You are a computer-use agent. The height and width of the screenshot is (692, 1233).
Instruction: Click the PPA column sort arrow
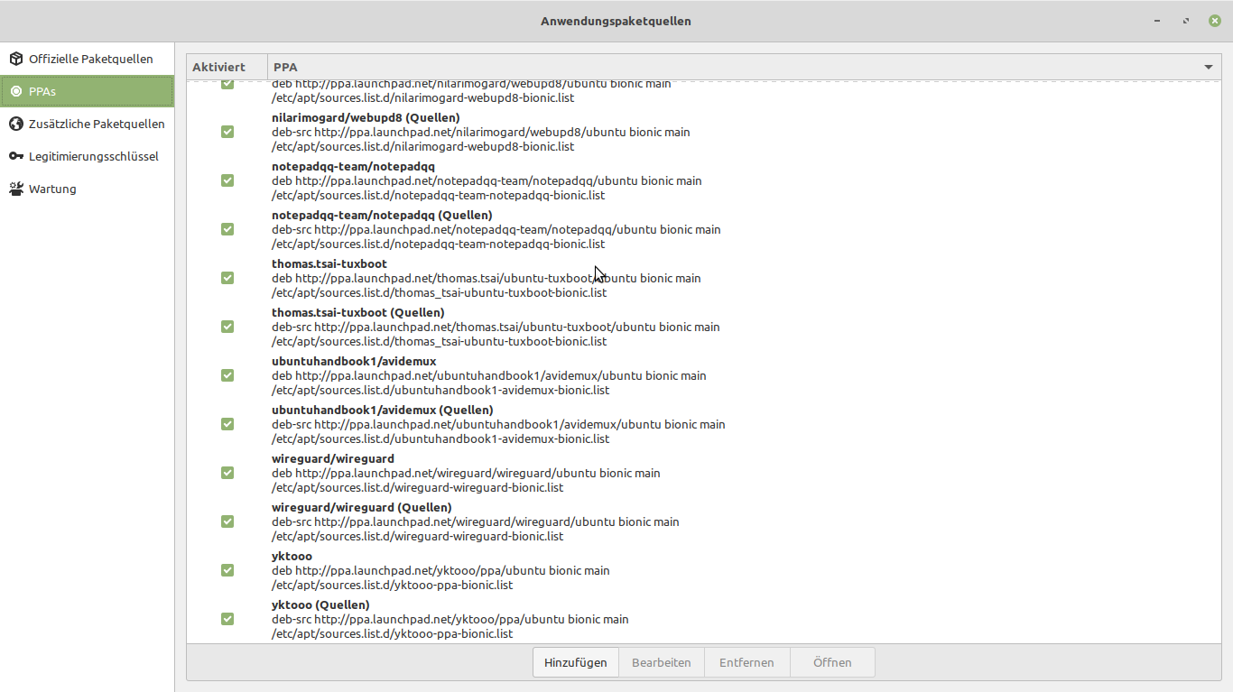point(1208,68)
